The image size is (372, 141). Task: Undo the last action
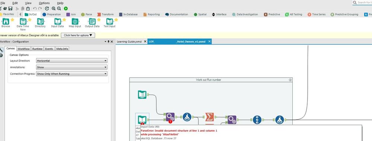point(35,9)
